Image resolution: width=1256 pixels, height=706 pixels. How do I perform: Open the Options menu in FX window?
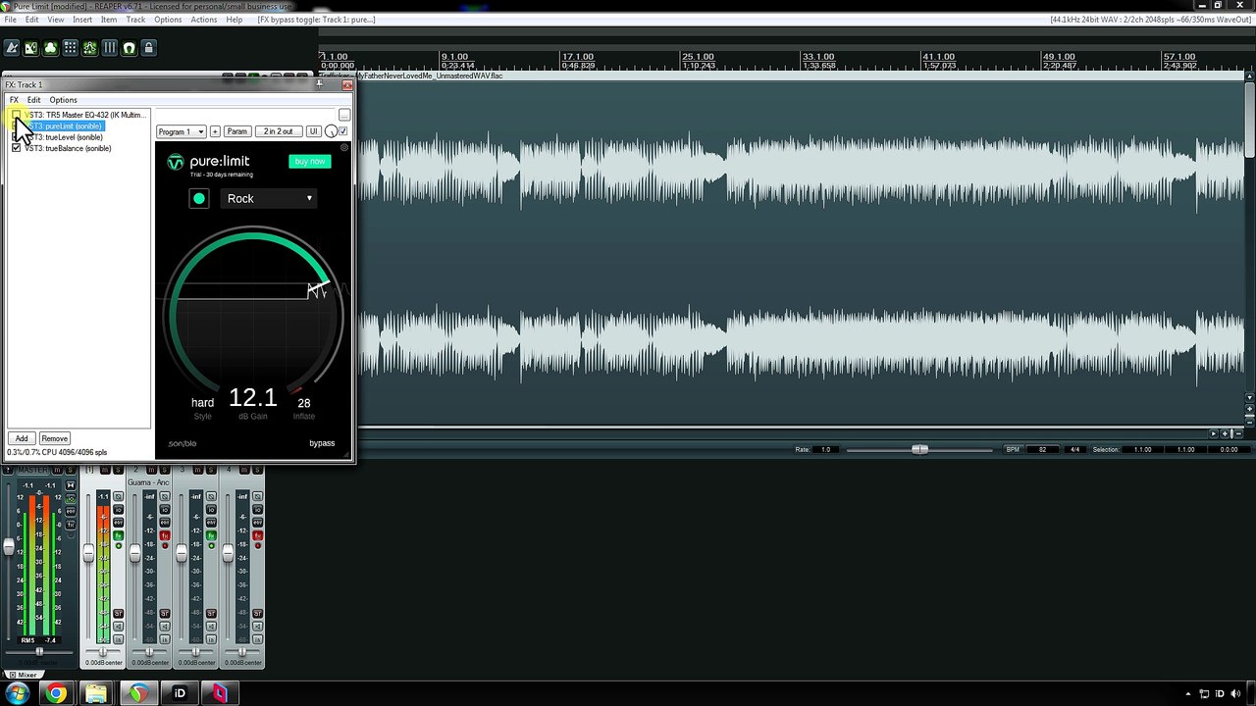tap(63, 100)
